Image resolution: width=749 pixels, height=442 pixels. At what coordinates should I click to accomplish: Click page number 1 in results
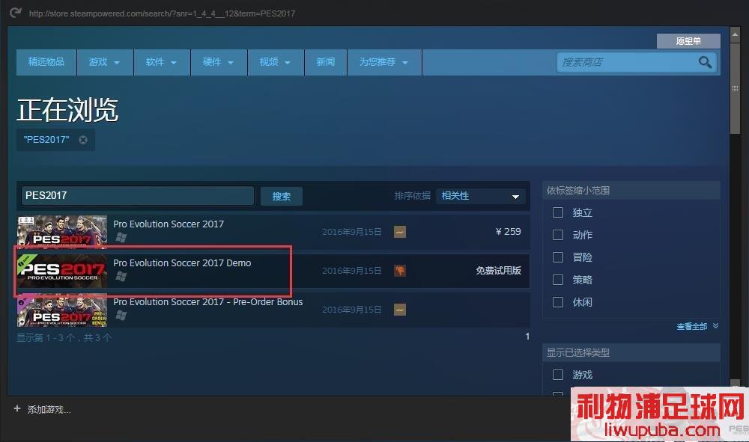[527, 336]
